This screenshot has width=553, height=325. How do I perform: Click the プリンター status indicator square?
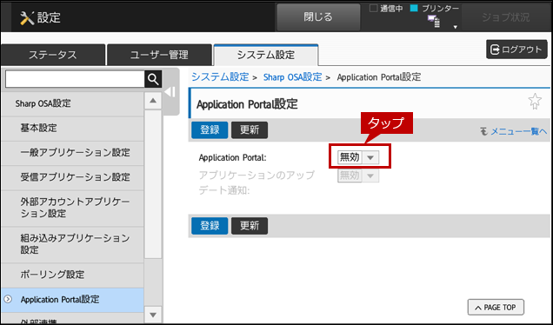(x=414, y=9)
